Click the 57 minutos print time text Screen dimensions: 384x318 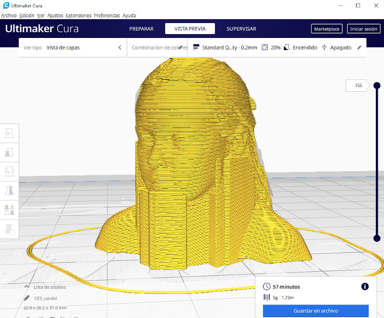(x=286, y=287)
